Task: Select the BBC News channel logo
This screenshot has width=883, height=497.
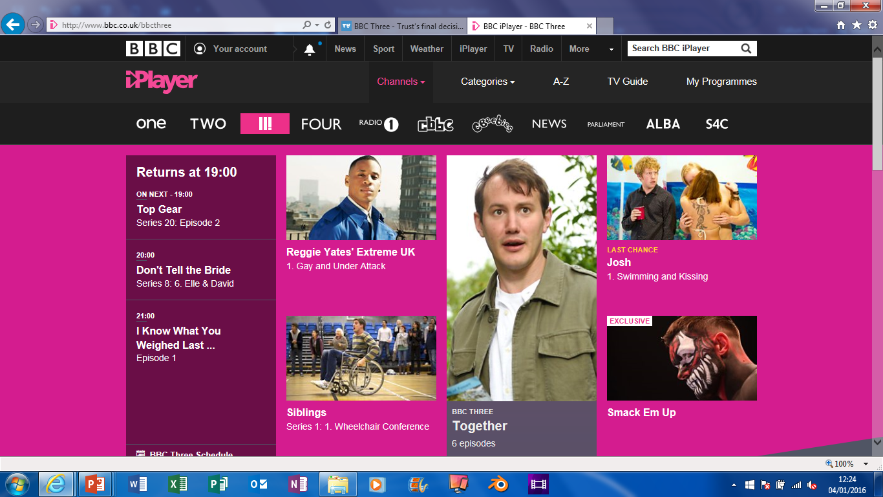Action: [549, 124]
